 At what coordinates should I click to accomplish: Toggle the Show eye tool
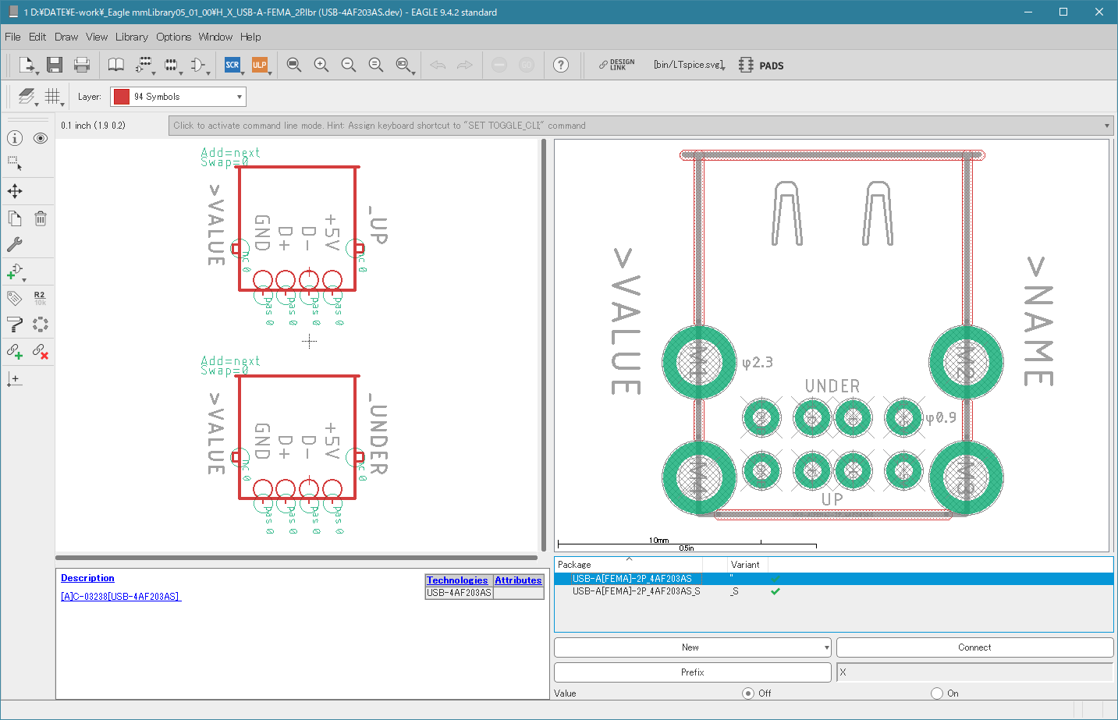(41, 138)
